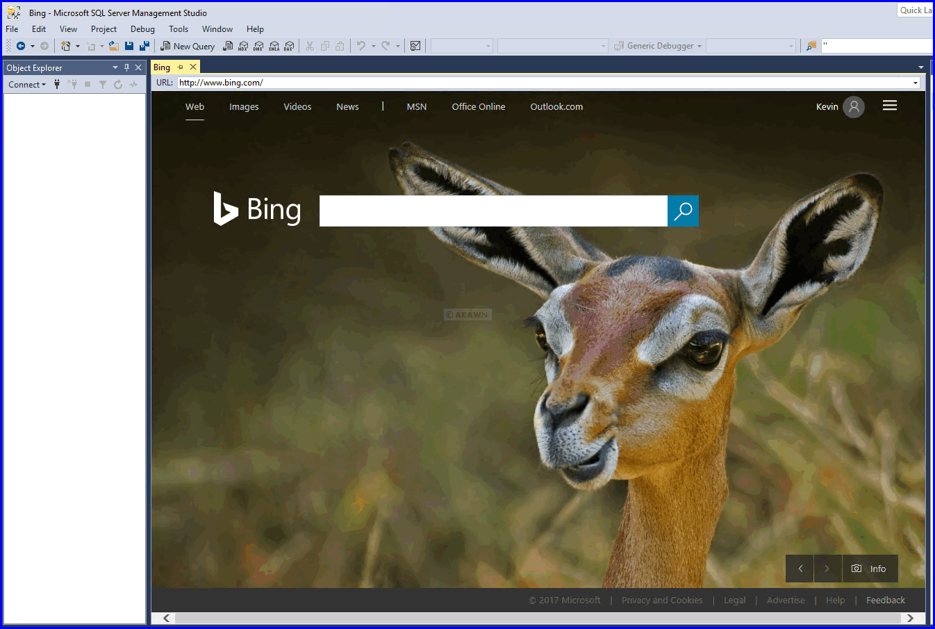
Task: Click the Cut scissors icon
Action: (310, 46)
